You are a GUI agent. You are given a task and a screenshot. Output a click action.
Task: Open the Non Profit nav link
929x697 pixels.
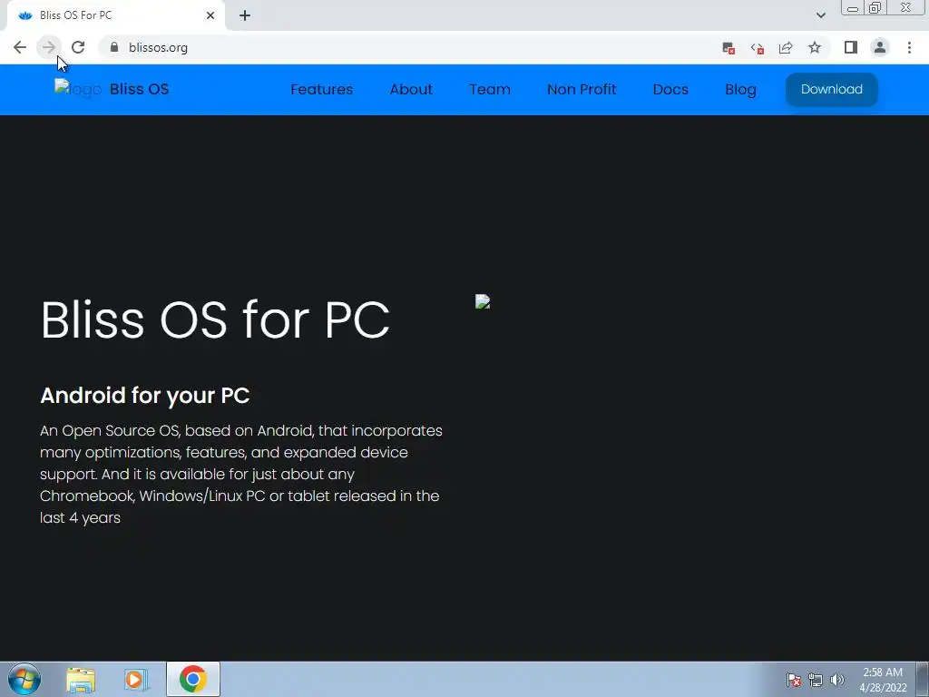582,90
